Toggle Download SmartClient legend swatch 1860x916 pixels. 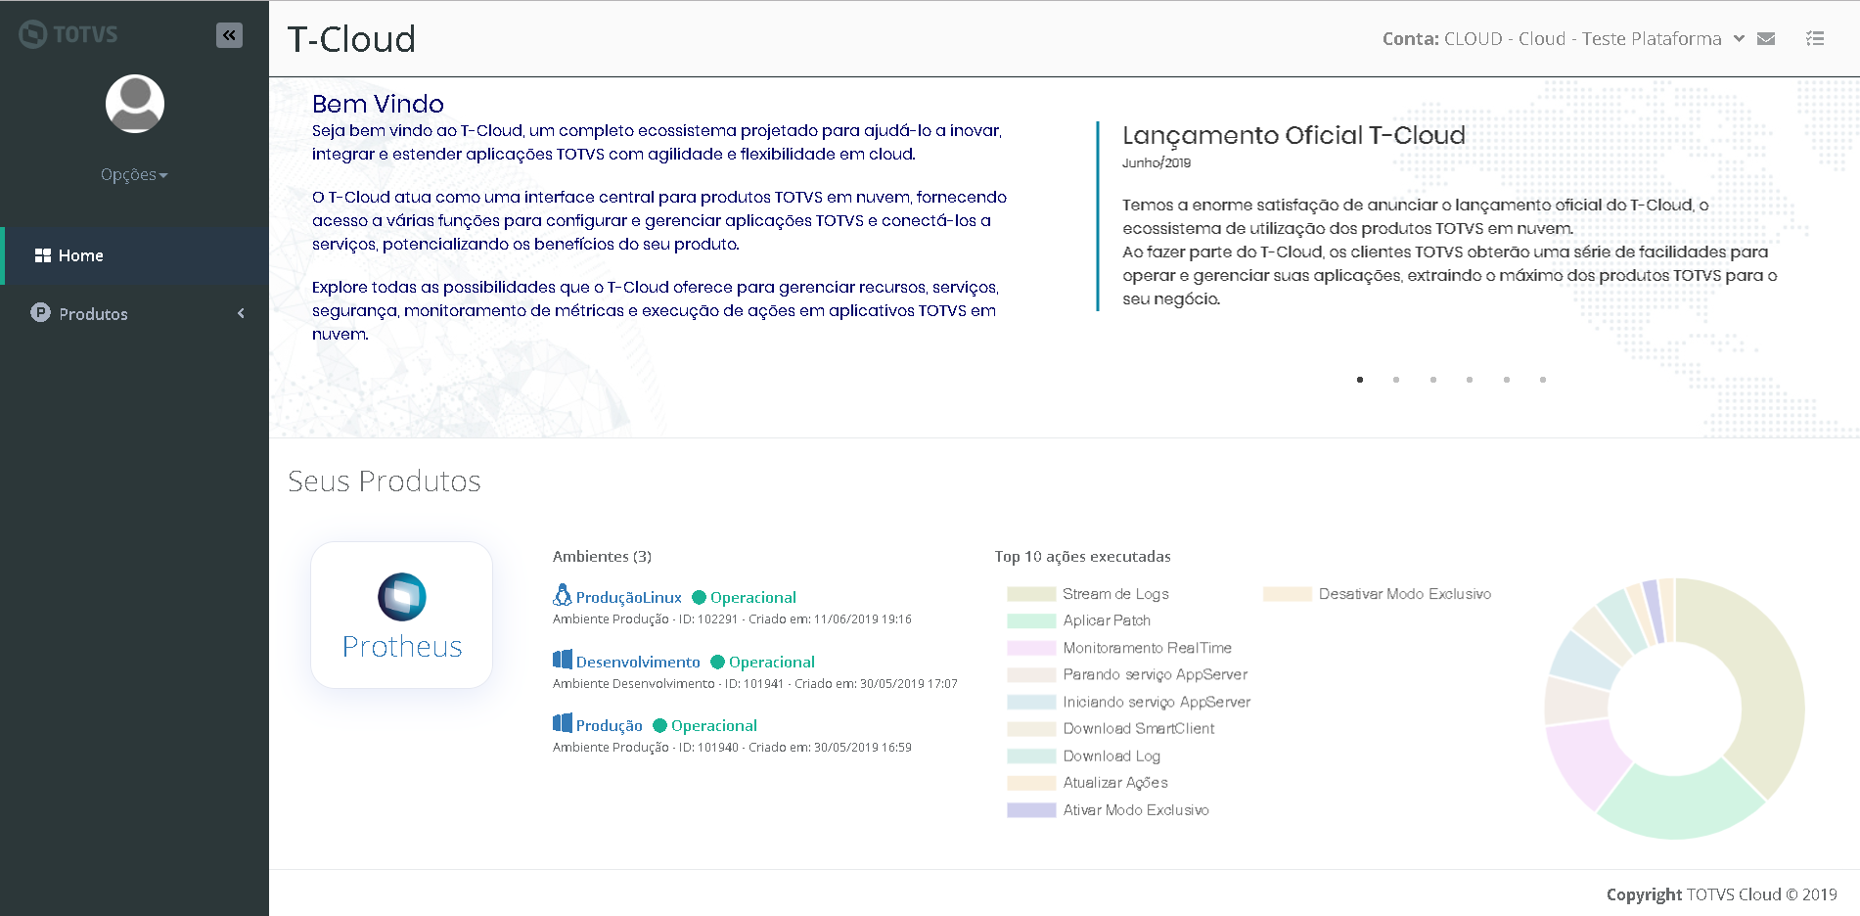coord(1031,729)
